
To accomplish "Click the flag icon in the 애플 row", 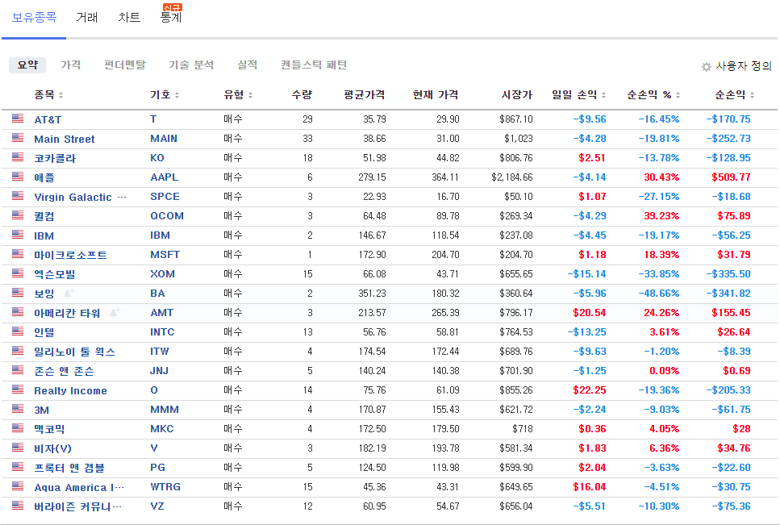I will click(18, 176).
